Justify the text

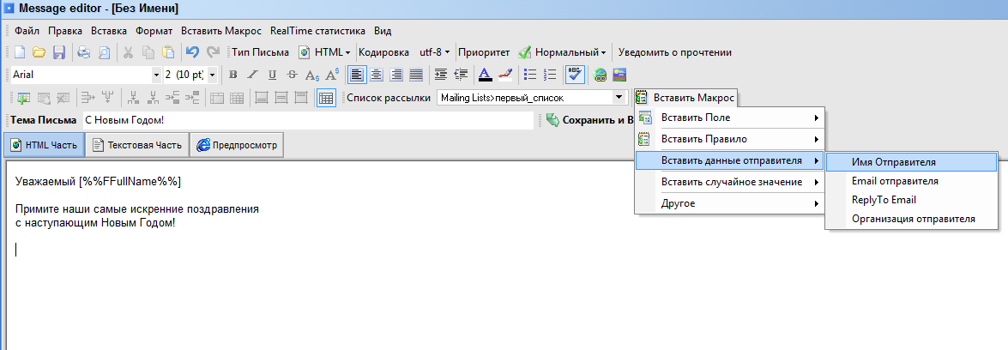pos(417,75)
